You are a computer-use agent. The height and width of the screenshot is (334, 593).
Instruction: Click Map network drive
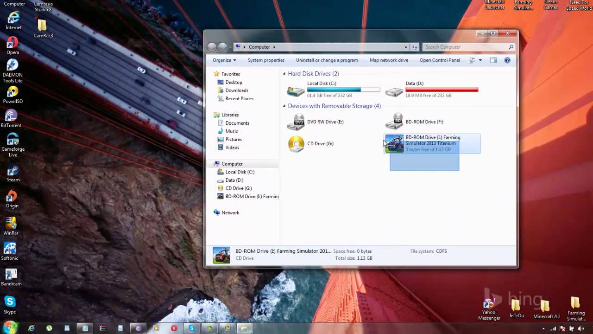click(389, 60)
